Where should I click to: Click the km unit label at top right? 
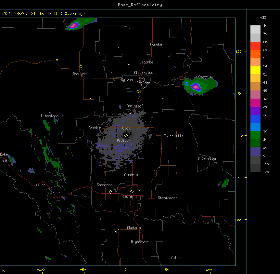coord(242,14)
